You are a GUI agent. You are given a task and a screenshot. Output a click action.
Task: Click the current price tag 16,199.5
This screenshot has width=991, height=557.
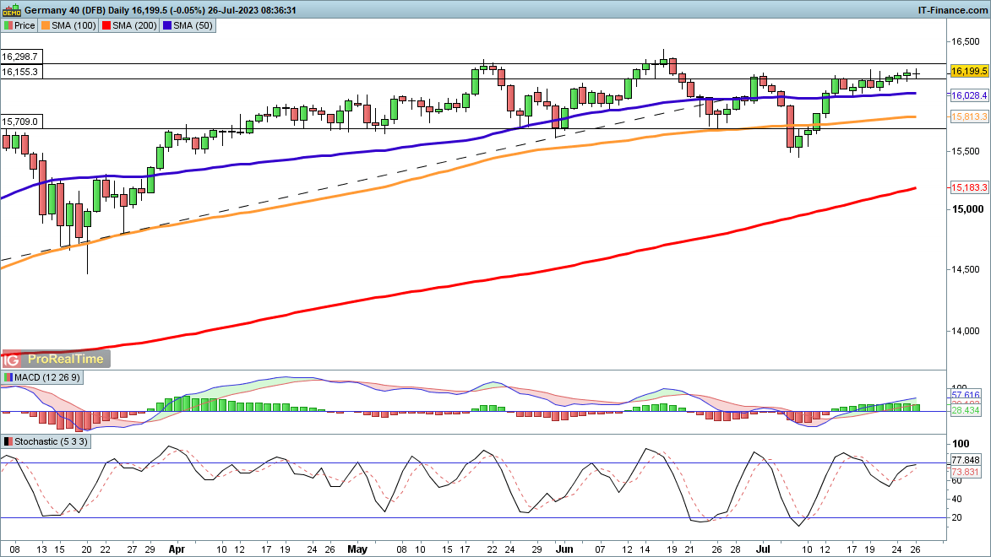point(969,72)
